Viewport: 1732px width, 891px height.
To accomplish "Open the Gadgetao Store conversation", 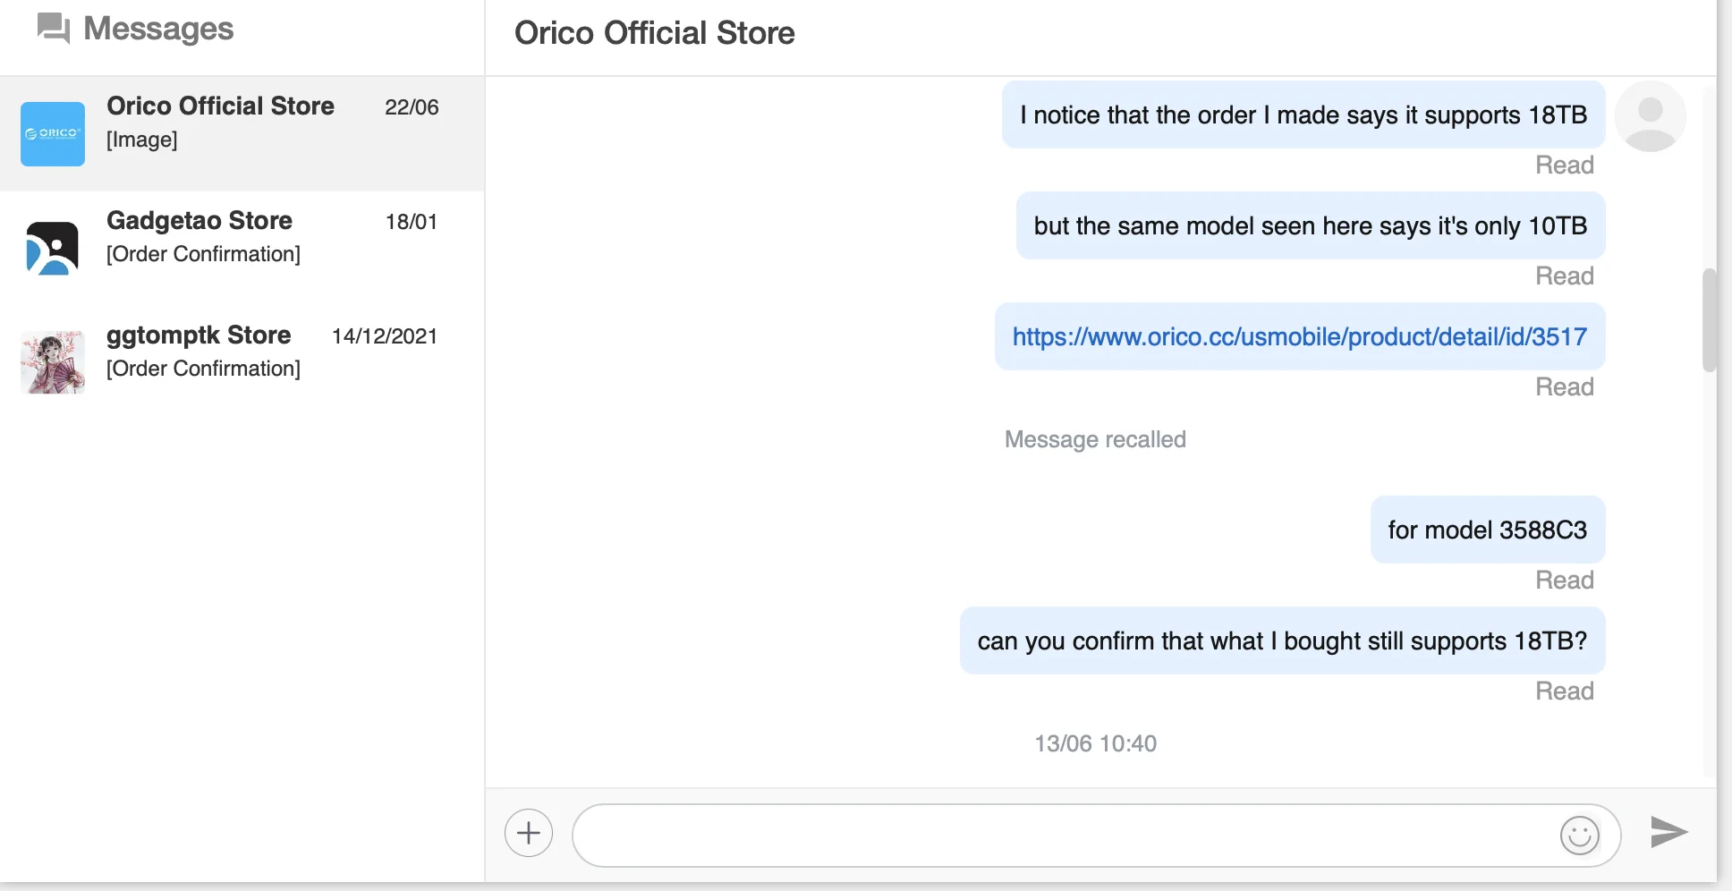I will tap(242, 238).
